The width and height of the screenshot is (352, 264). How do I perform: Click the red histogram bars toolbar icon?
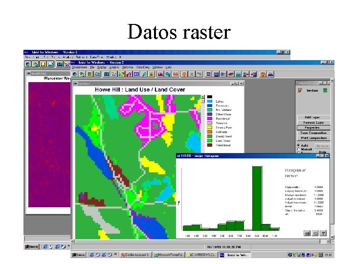[160, 74]
